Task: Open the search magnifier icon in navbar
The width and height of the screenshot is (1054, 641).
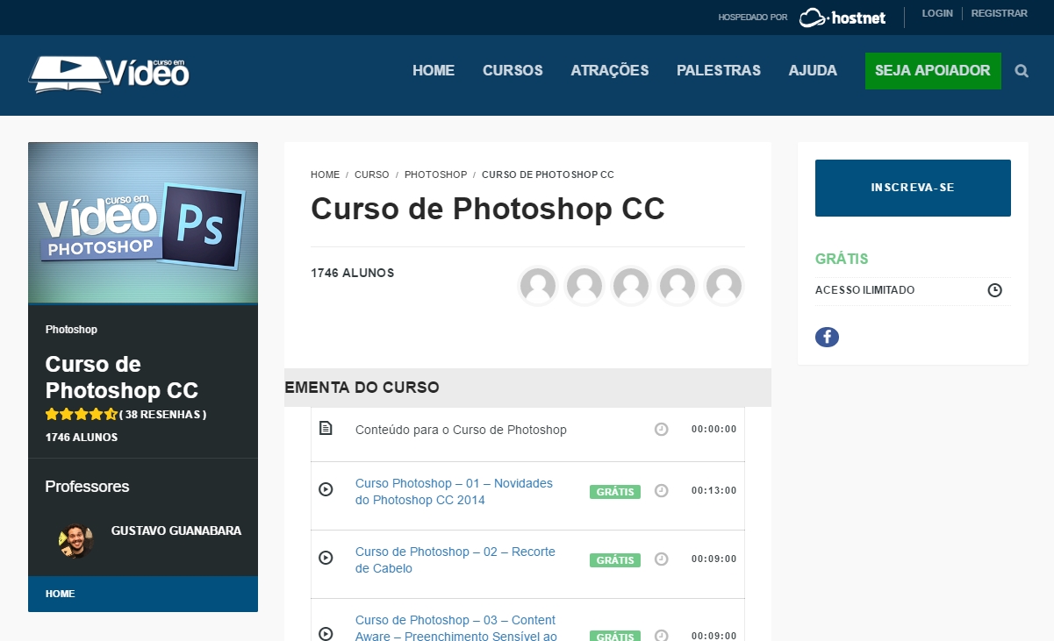Action: click(x=1022, y=71)
